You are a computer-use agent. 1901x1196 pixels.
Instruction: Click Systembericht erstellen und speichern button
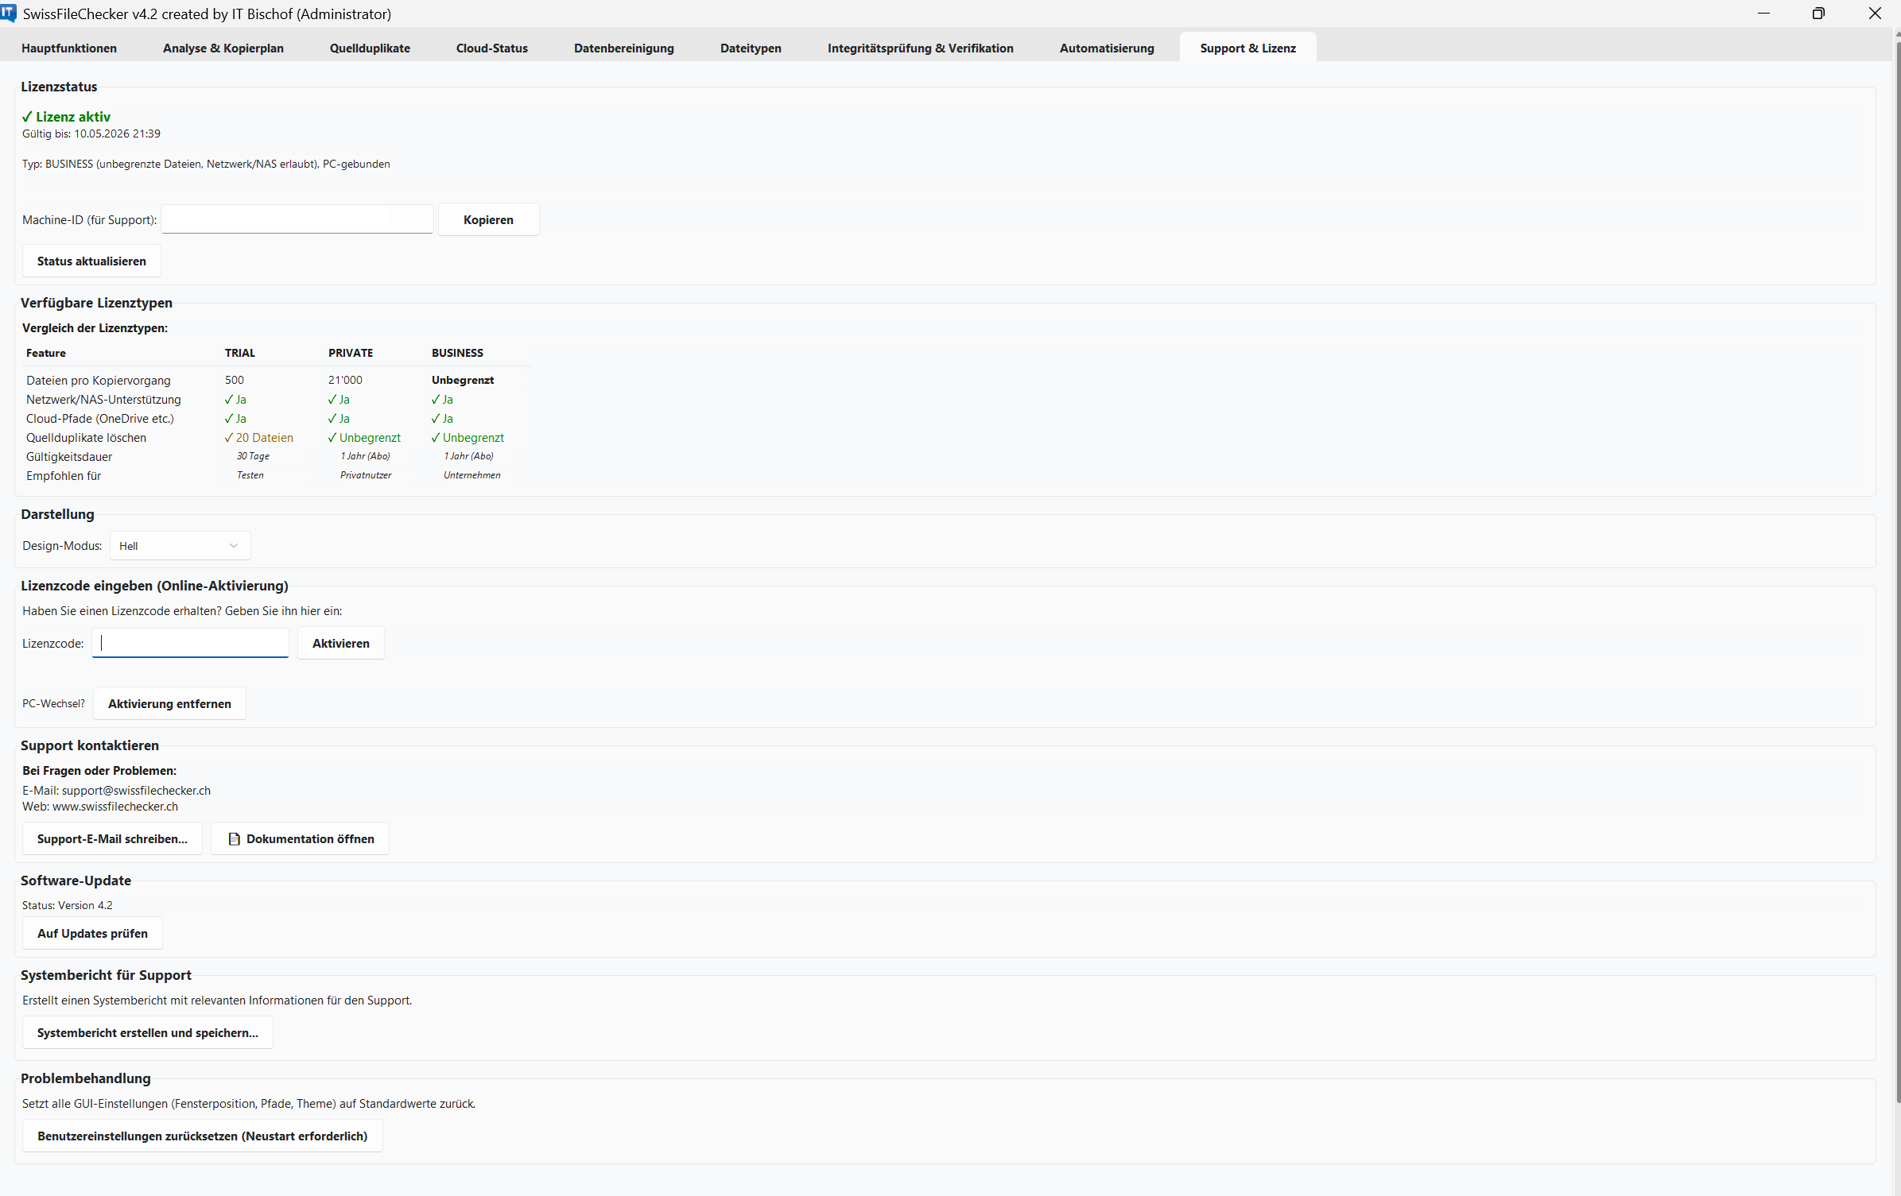(147, 1032)
